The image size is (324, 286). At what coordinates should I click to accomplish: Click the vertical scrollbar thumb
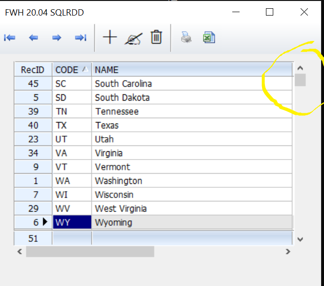click(x=300, y=80)
